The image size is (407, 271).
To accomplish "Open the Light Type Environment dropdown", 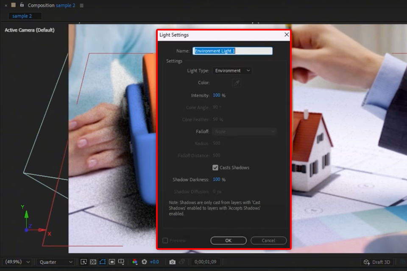I will pos(232,71).
